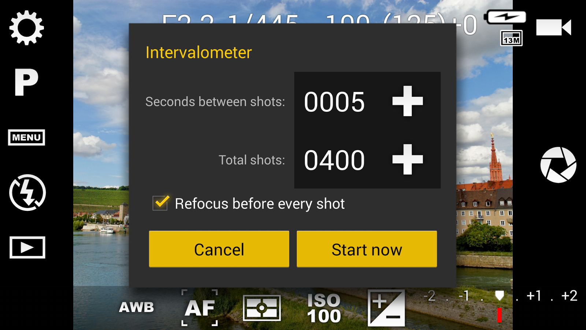Set exposure scale to +1
The width and height of the screenshot is (586, 330).
pyautogui.click(x=534, y=296)
